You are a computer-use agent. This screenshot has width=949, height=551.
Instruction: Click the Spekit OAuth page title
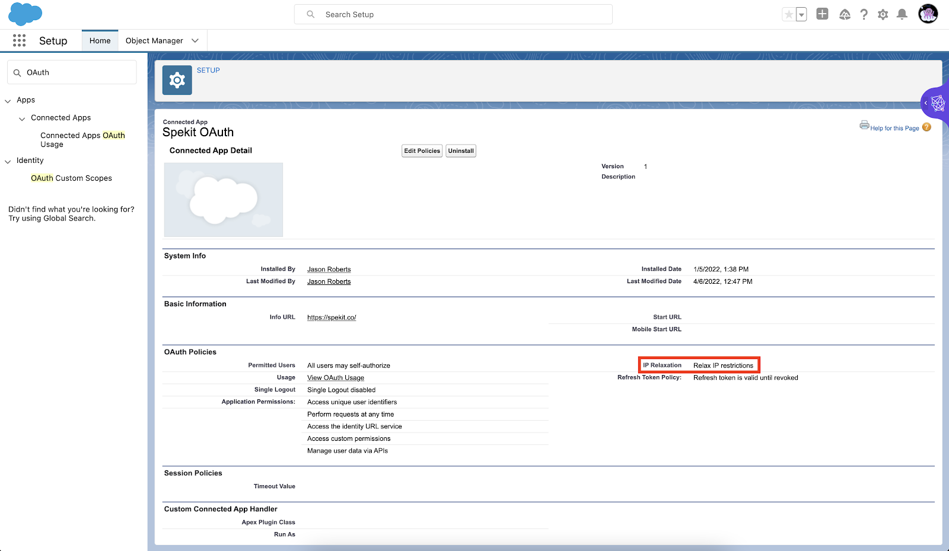[198, 132]
